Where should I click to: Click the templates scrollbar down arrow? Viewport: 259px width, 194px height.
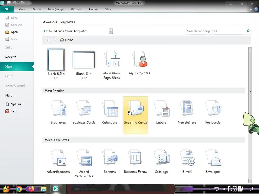(x=250, y=181)
